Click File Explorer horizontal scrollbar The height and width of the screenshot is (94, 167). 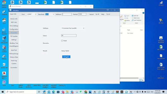point(129,78)
